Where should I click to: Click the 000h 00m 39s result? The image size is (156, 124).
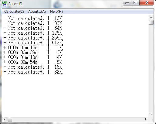coord(23,52)
